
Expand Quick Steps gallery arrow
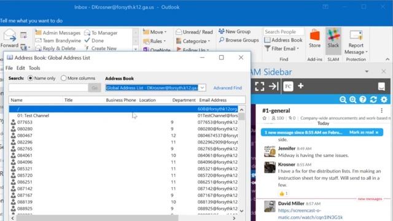pos(136,49)
